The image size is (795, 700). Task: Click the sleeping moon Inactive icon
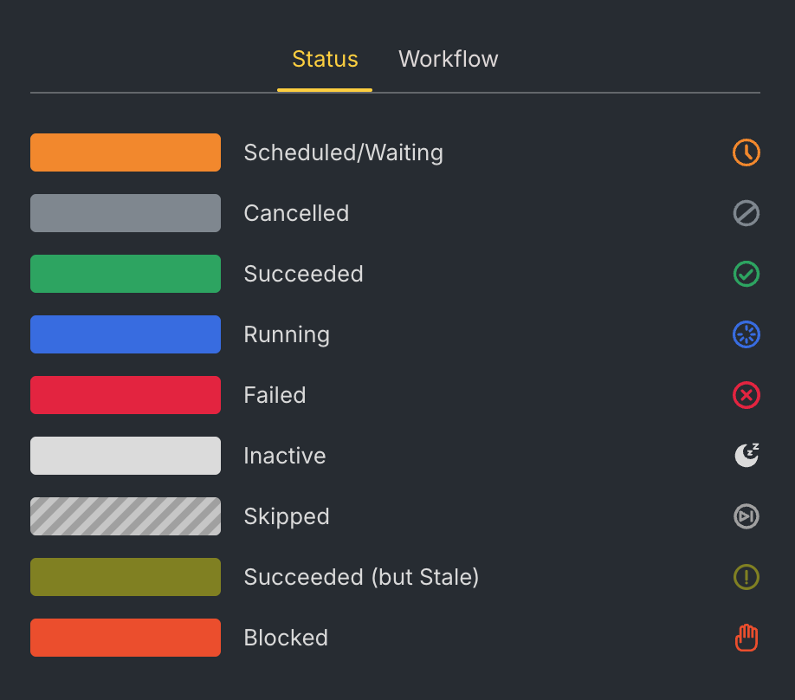746,456
